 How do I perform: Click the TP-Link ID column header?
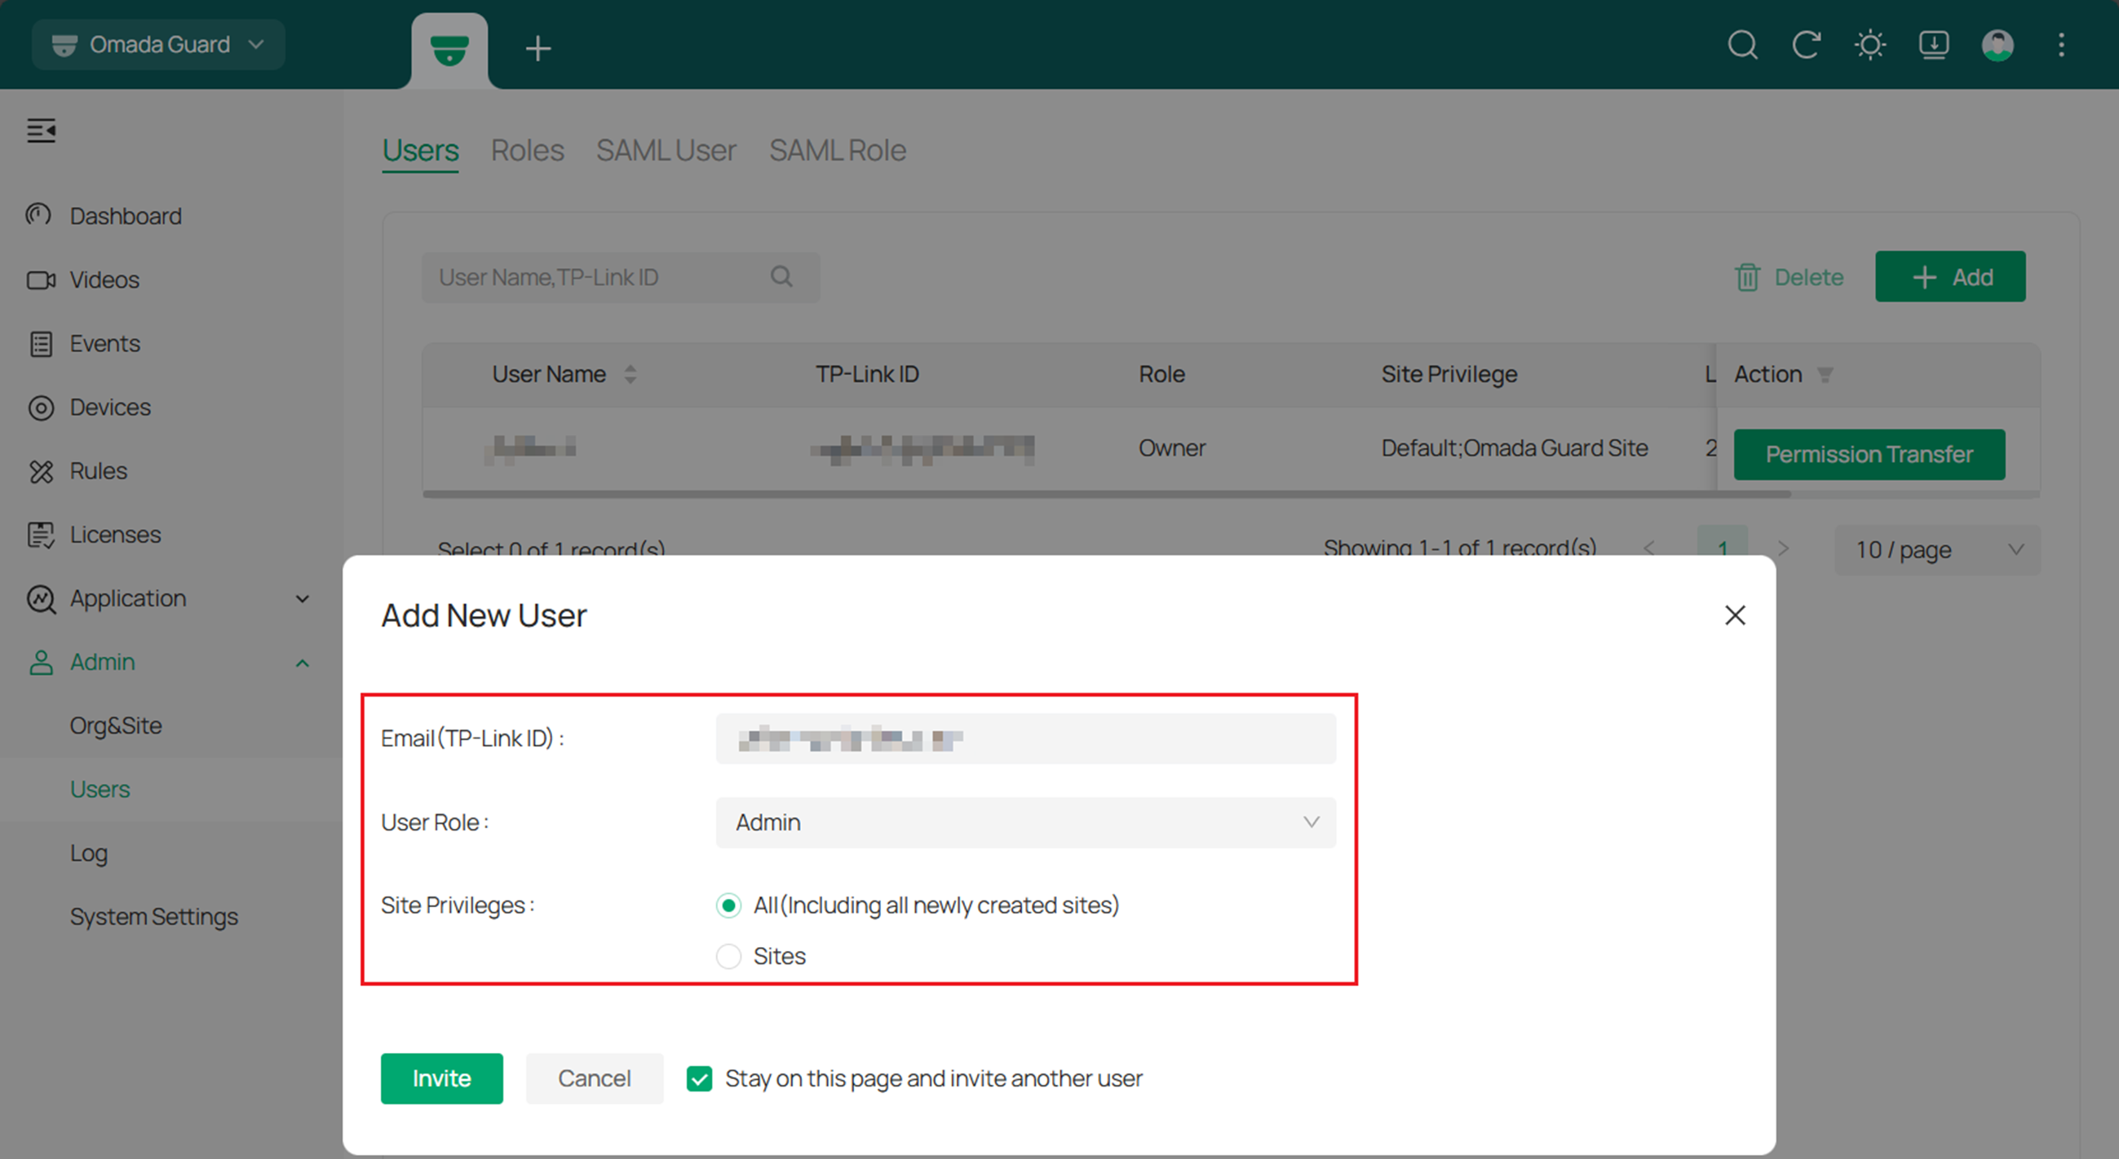tap(867, 375)
